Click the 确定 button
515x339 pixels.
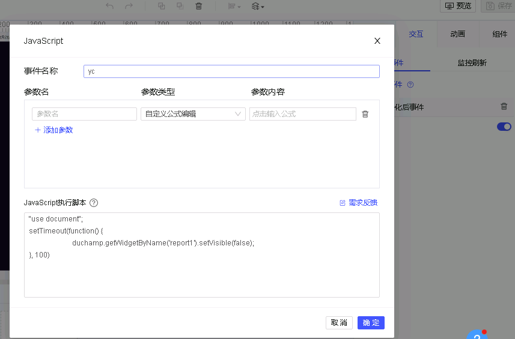click(x=371, y=323)
